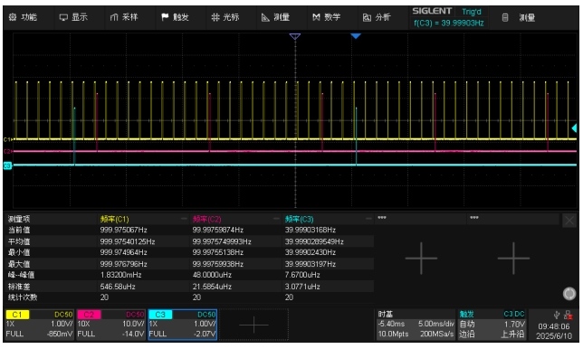This screenshot has height=349, width=583.
Task: Open C1 vertical scale 1.00V/ setting
Action: point(62,324)
